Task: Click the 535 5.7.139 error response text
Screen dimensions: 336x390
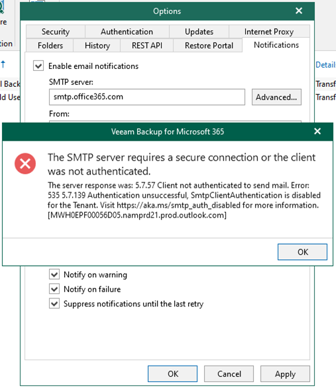Action: point(184,200)
